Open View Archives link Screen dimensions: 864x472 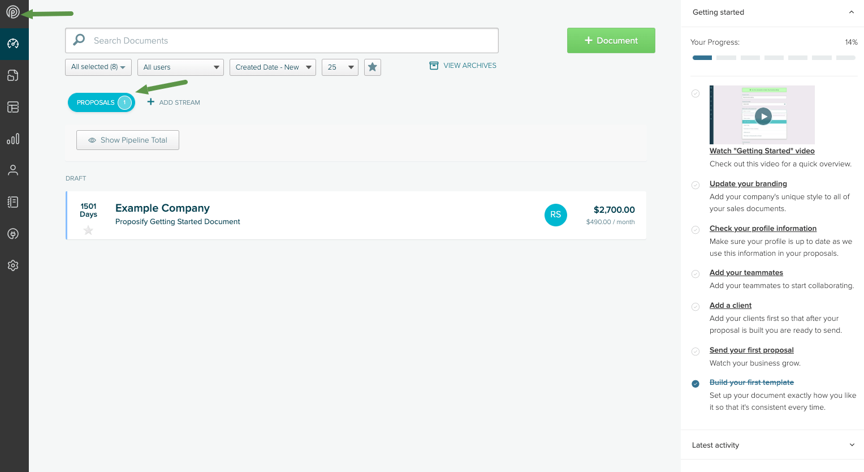coord(470,66)
